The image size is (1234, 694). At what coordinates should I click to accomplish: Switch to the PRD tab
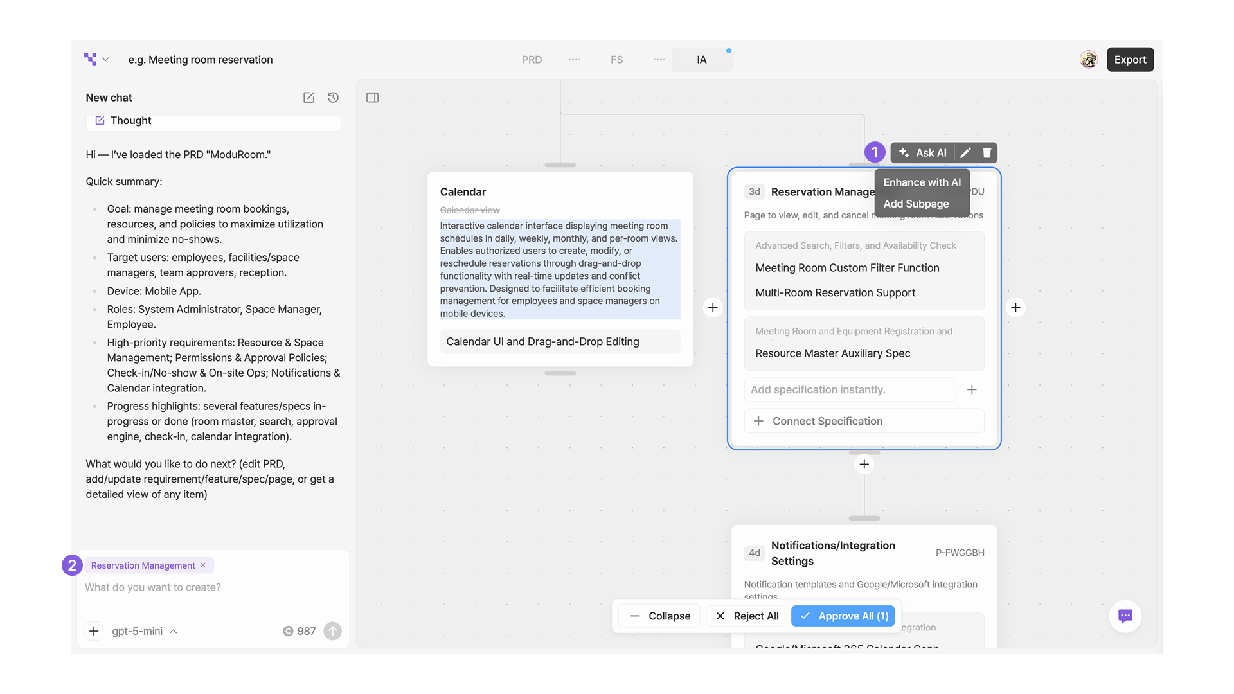coord(532,60)
